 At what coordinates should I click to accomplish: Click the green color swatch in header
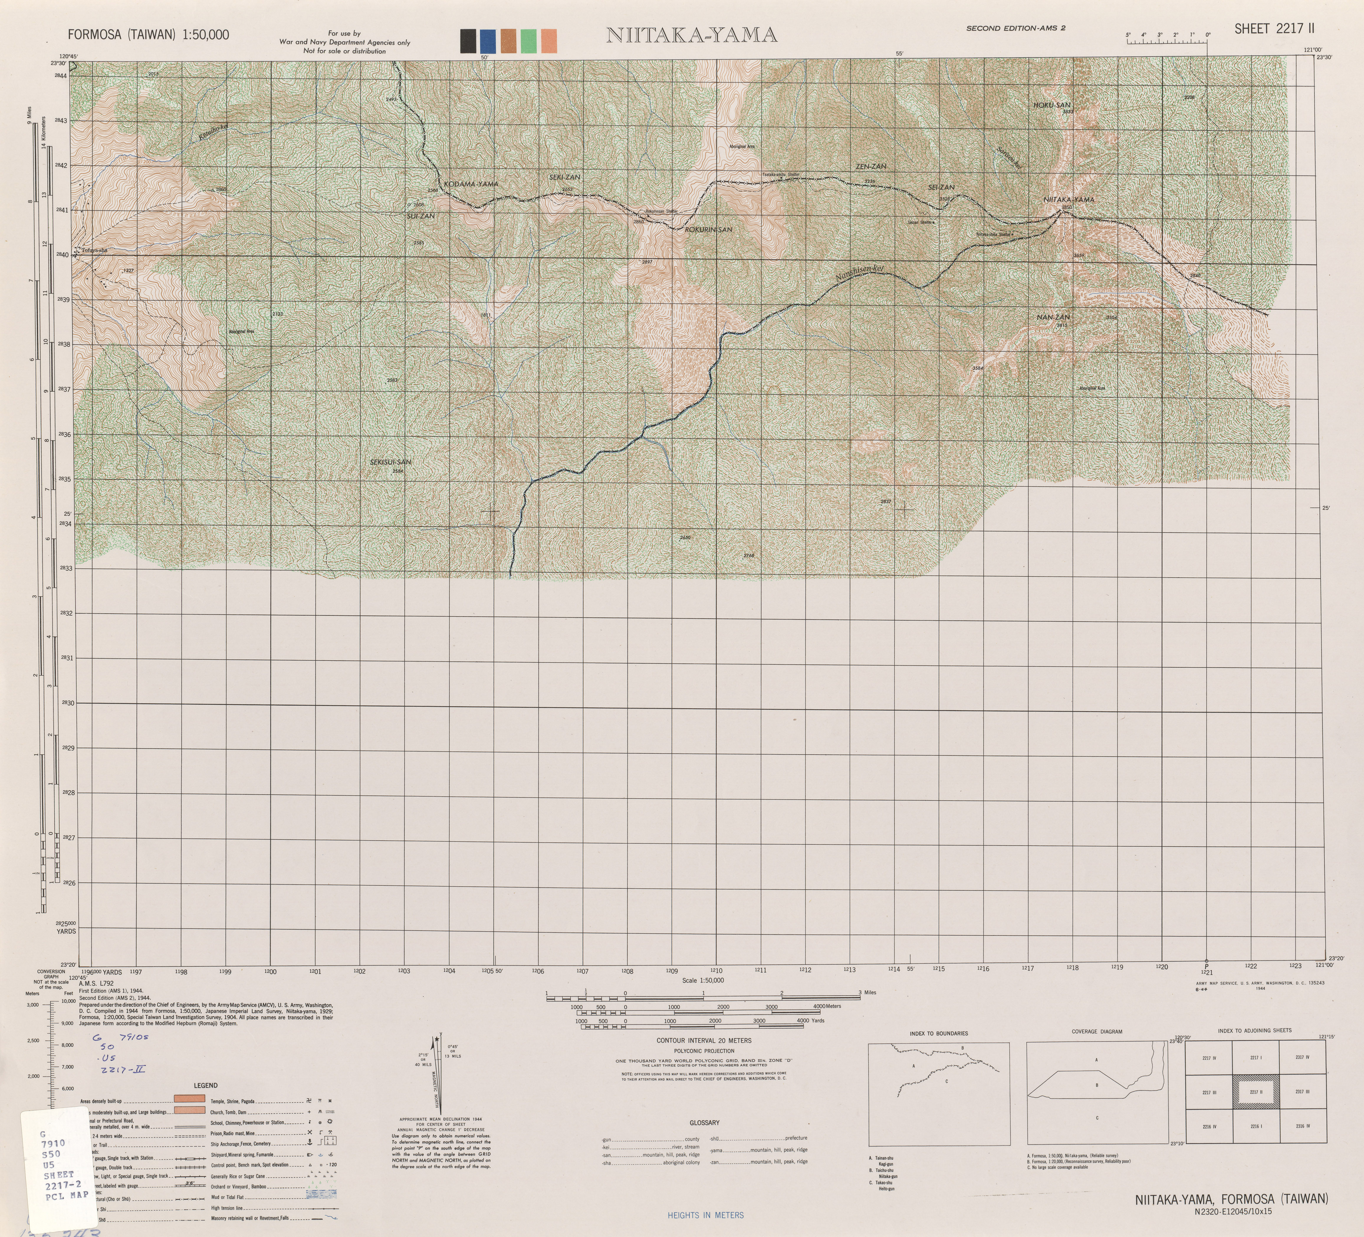(528, 41)
